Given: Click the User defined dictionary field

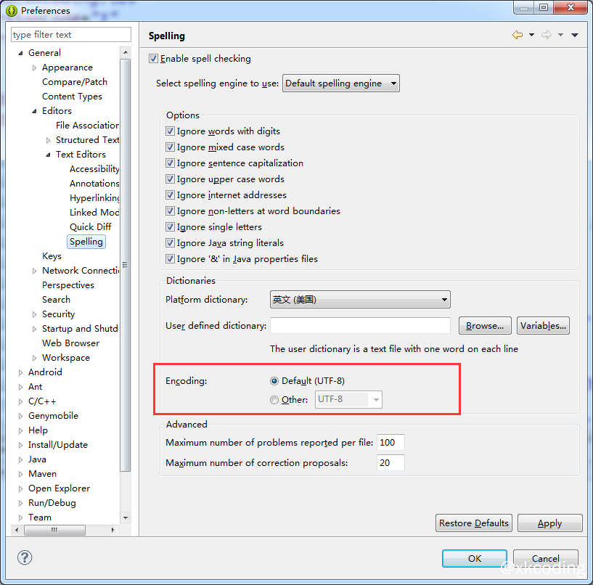Looking at the screenshot, I should click(360, 326).
